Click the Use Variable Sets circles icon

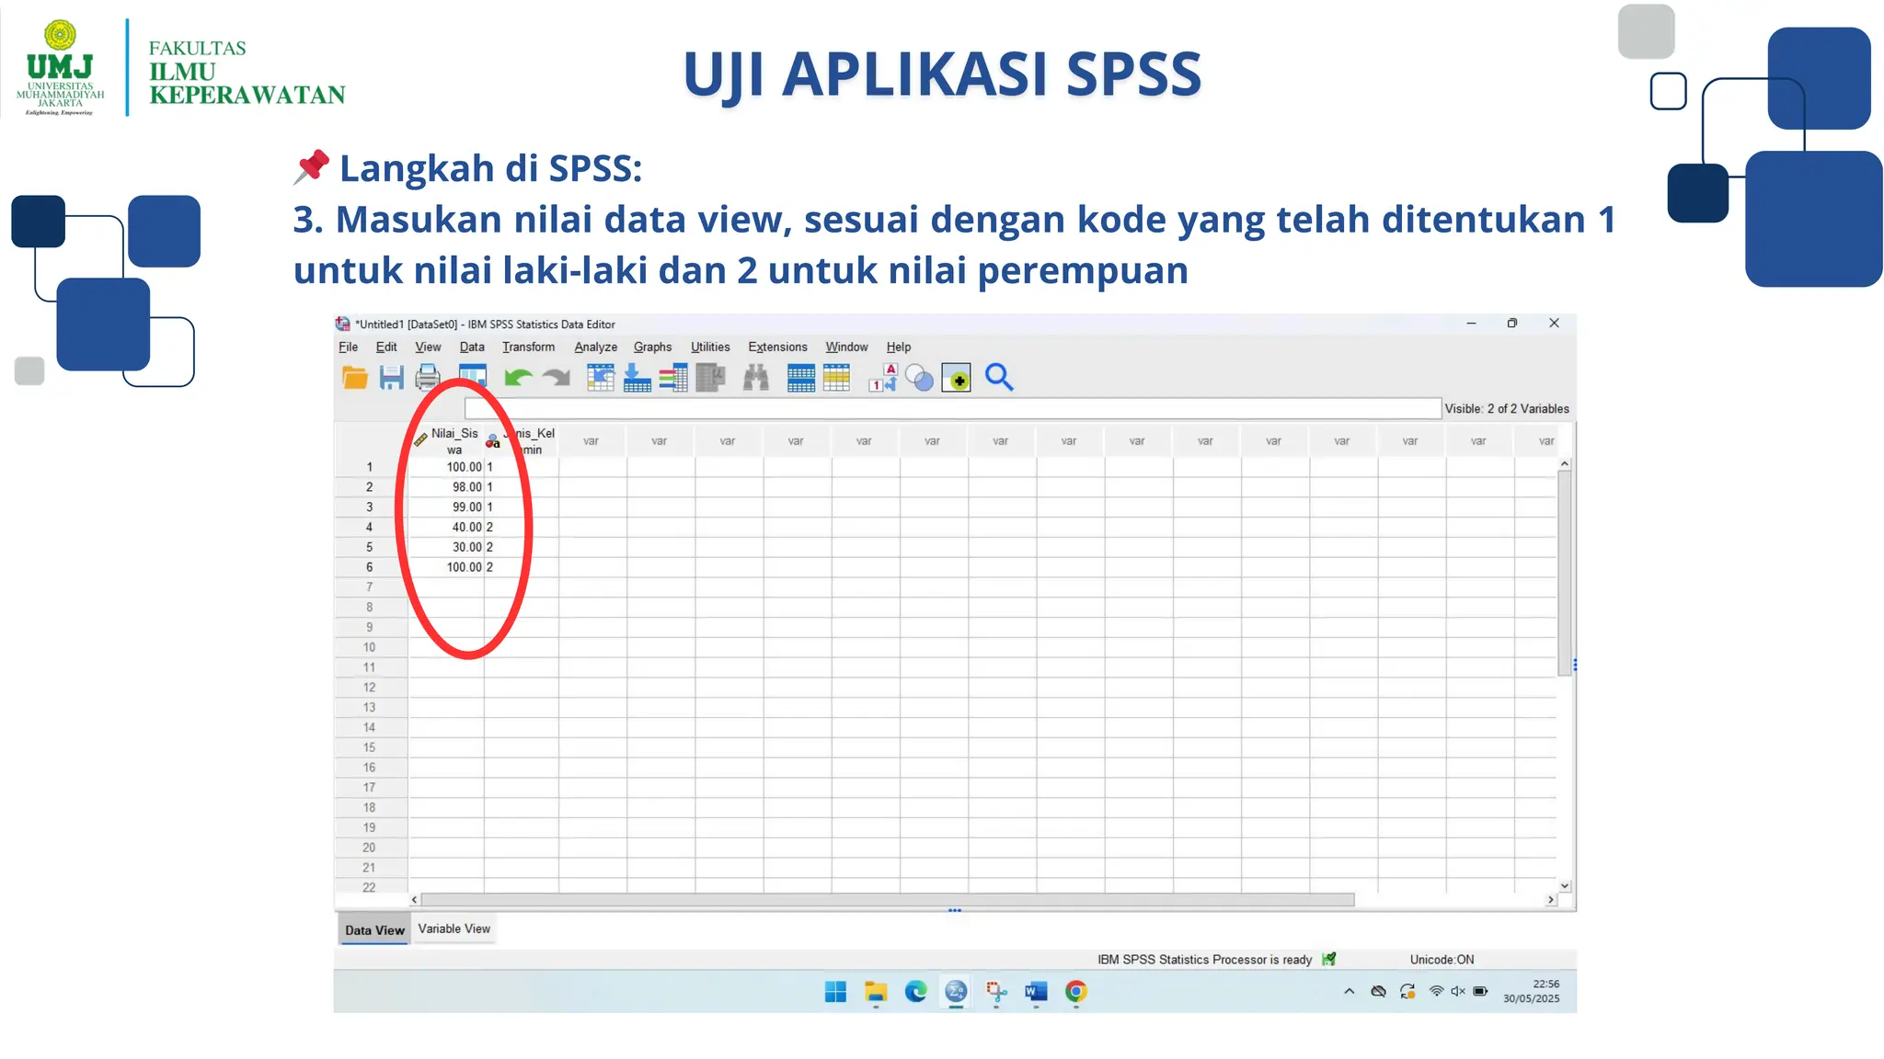919,378
